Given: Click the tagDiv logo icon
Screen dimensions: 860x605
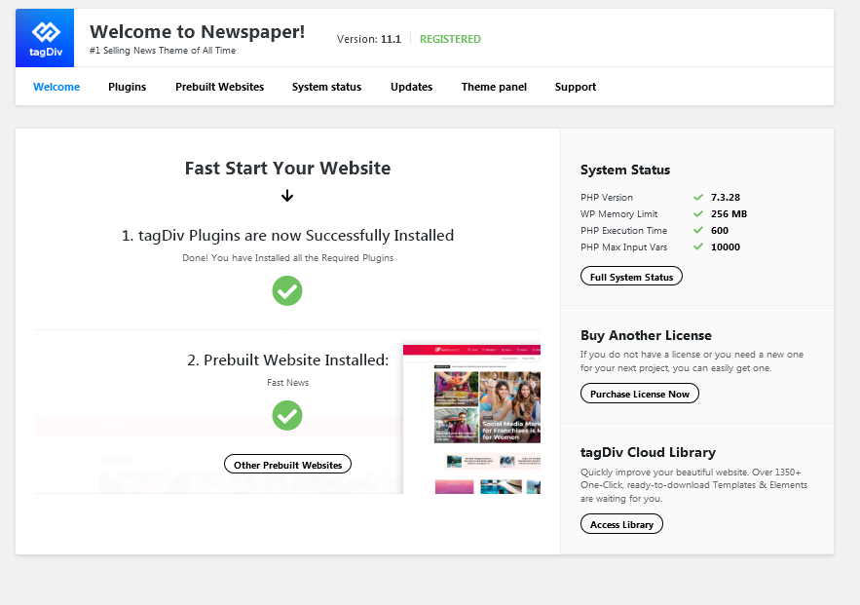Looking at the screenshot, I should click(45, 38).
